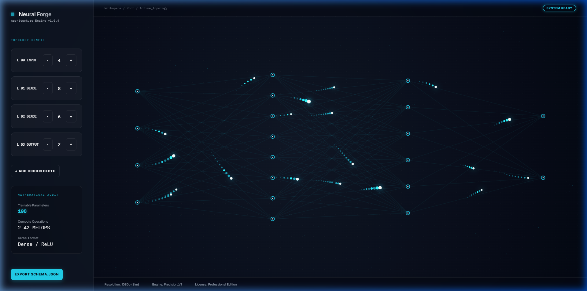Export the schema JSON file
This screenshot has width=587, height=291.
pyautogui.click(x=37, y=274)
